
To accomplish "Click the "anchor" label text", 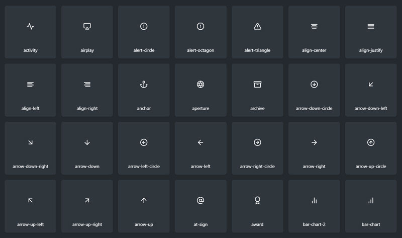I will click(144, 108).
